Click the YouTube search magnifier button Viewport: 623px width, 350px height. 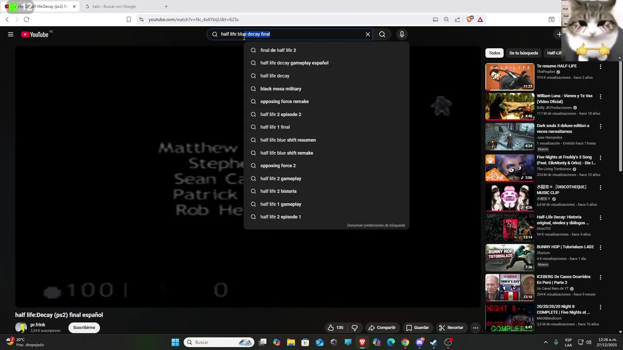pyautogui.click(x=382, y=34)
